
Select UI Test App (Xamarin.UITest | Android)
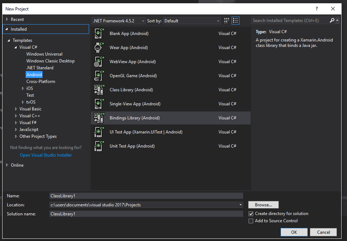click(171, 132)
